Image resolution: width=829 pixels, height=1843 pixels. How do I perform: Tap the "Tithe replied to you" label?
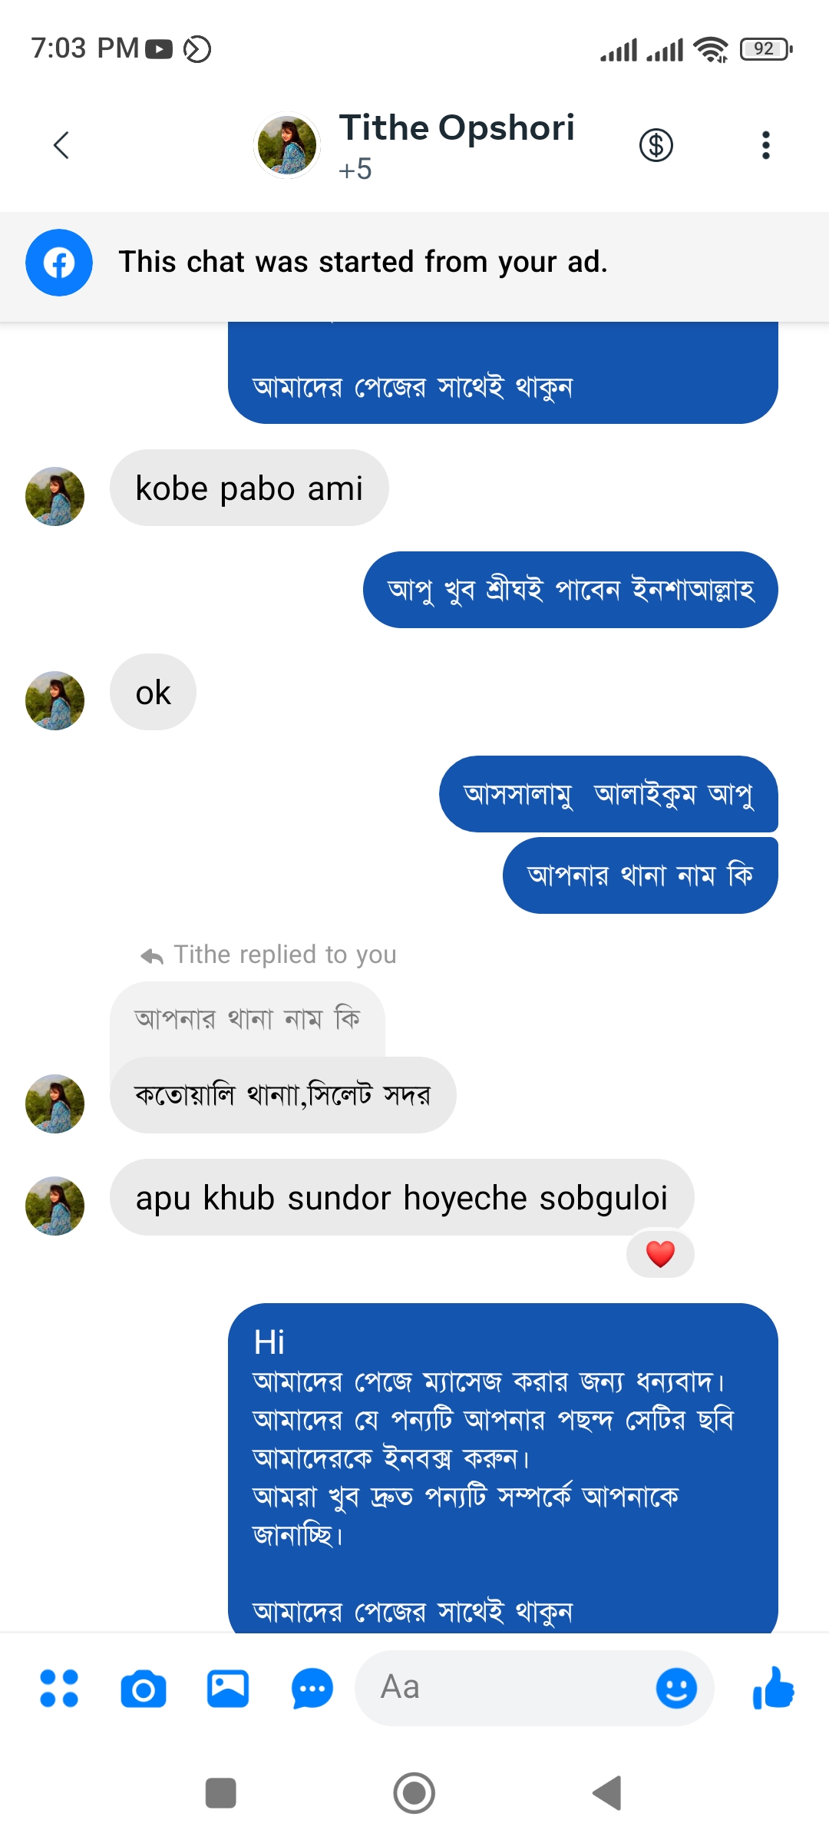284,955
